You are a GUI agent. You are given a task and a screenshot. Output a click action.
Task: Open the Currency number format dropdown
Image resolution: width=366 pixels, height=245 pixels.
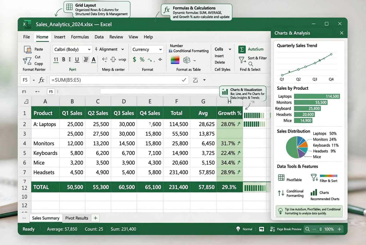[x=147, y=49]
